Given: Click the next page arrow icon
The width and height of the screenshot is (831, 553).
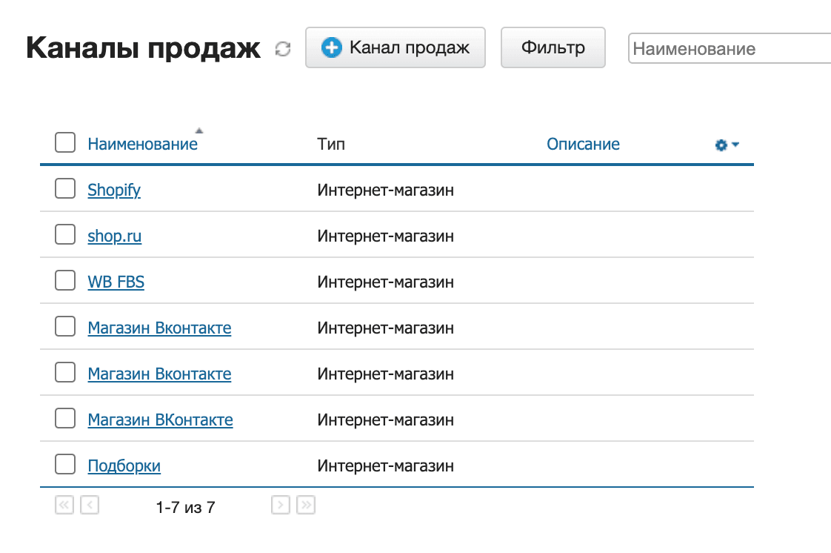Looking at the screenshot, I should (x=280, y=505).
